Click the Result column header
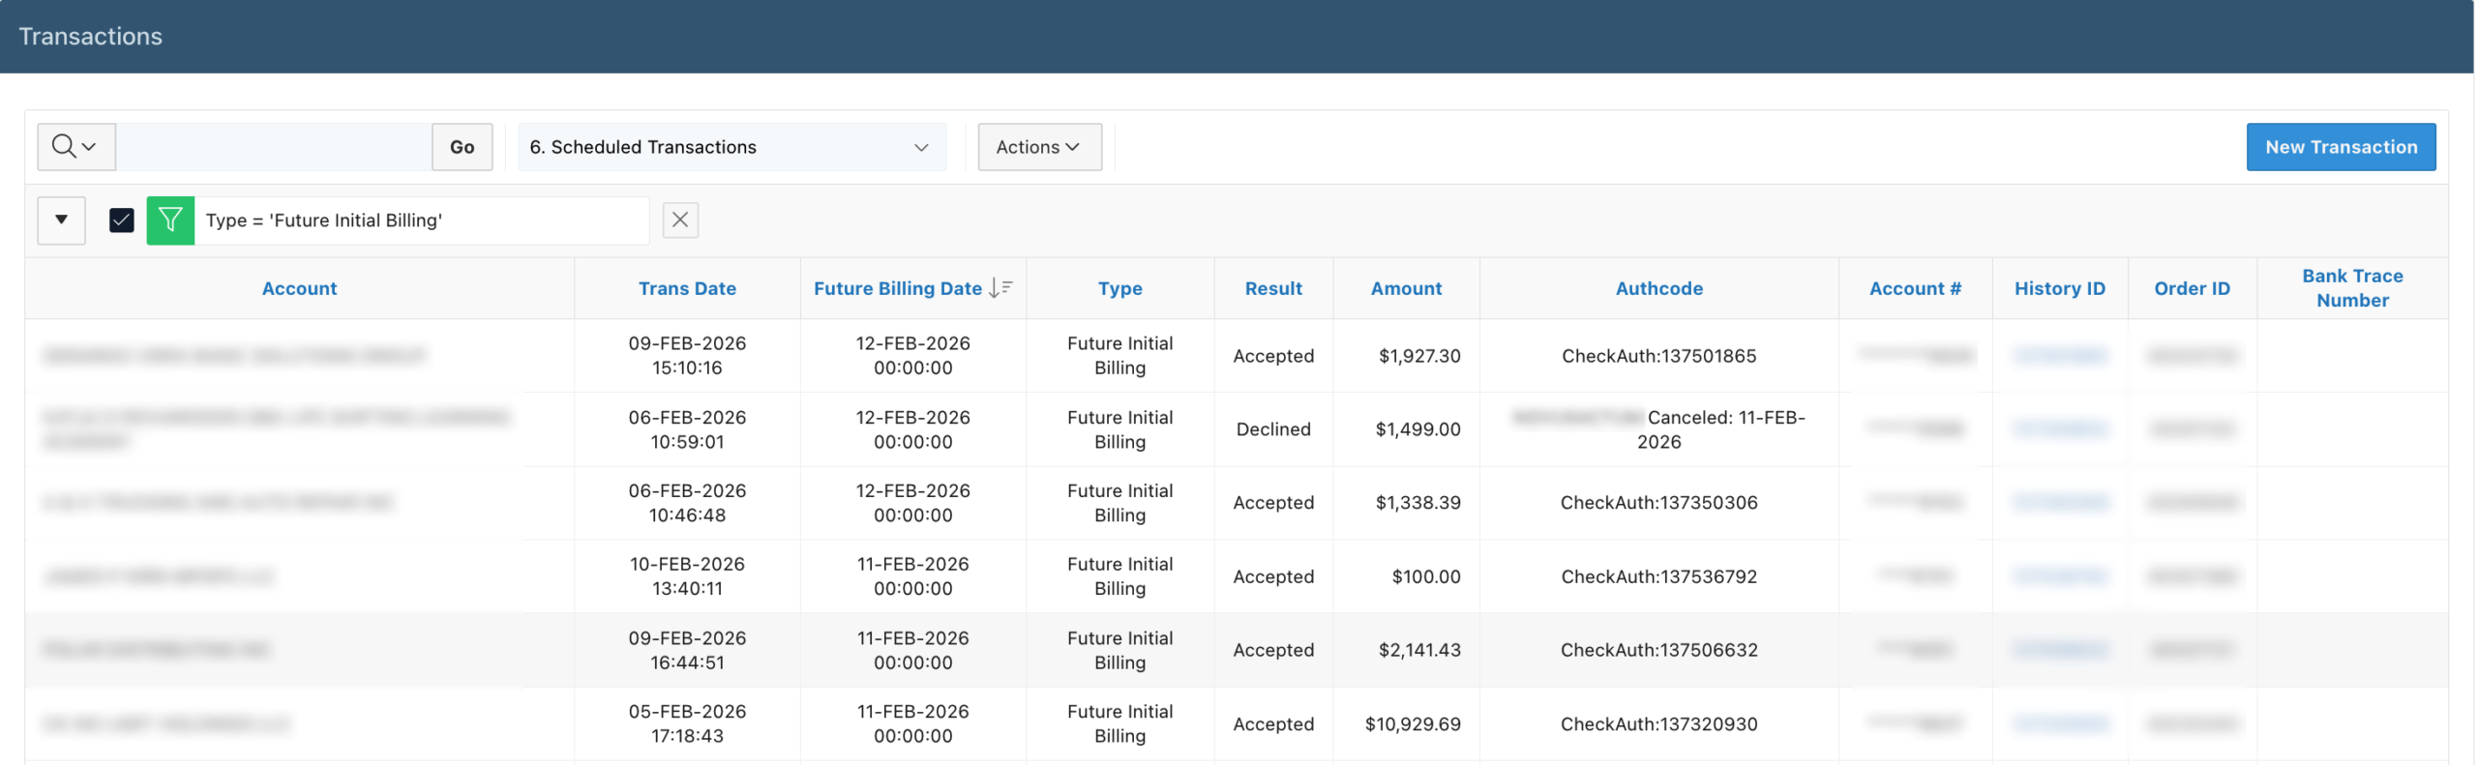This screenshot has height=765, width=2477. coord(1272,288)
